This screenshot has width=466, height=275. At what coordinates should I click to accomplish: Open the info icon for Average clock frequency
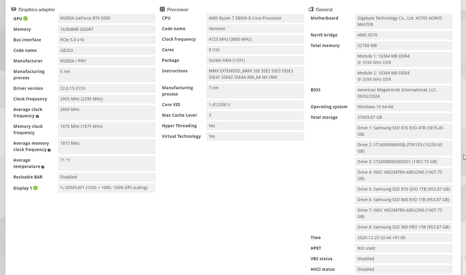(x=37, y=116)
